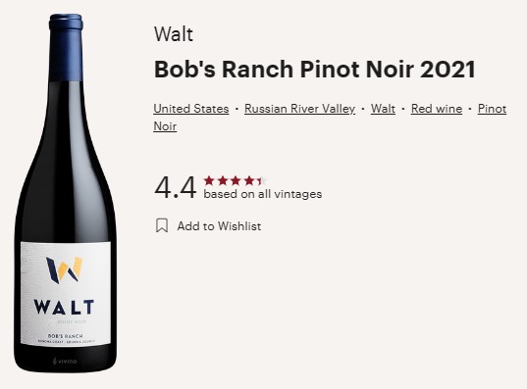Screen dimensions: 527x389
Task: Open the United States country link
Action: tap(191, 109)
